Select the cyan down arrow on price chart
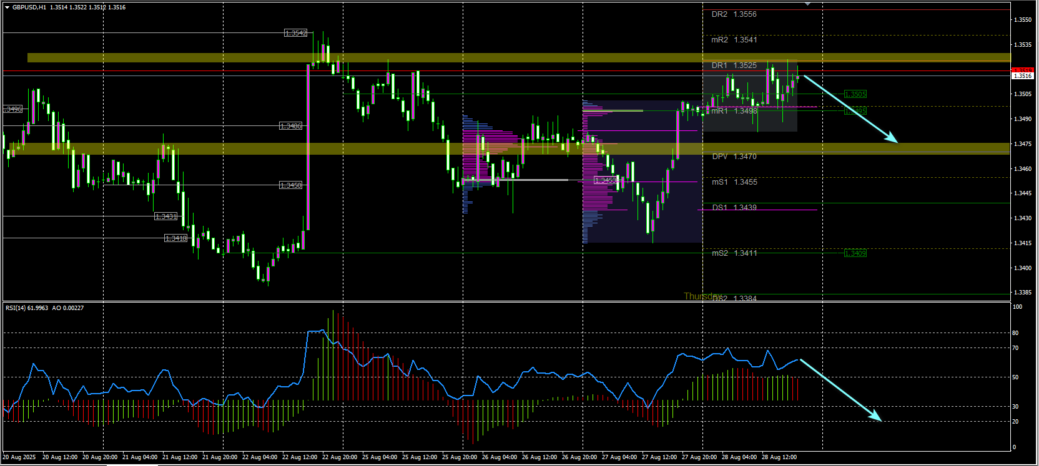The image size is (1039, 466). pos(850,109)
